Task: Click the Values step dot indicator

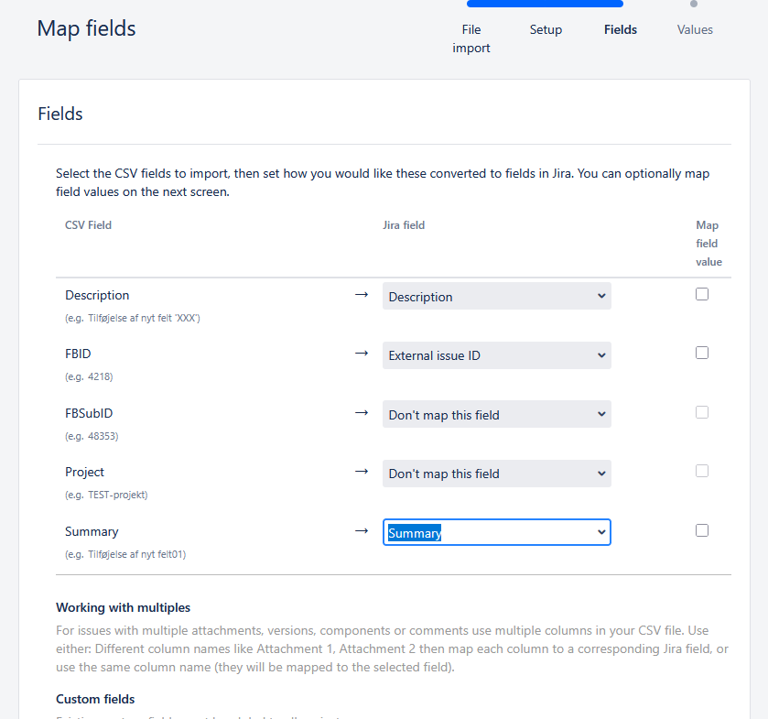Action: (694, 4)
